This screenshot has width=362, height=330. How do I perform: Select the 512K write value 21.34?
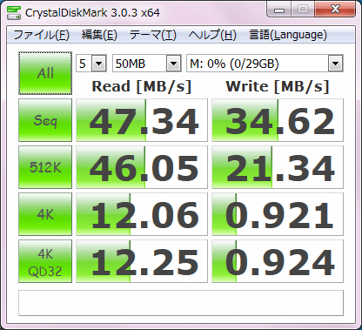click(x=278, y=167)
